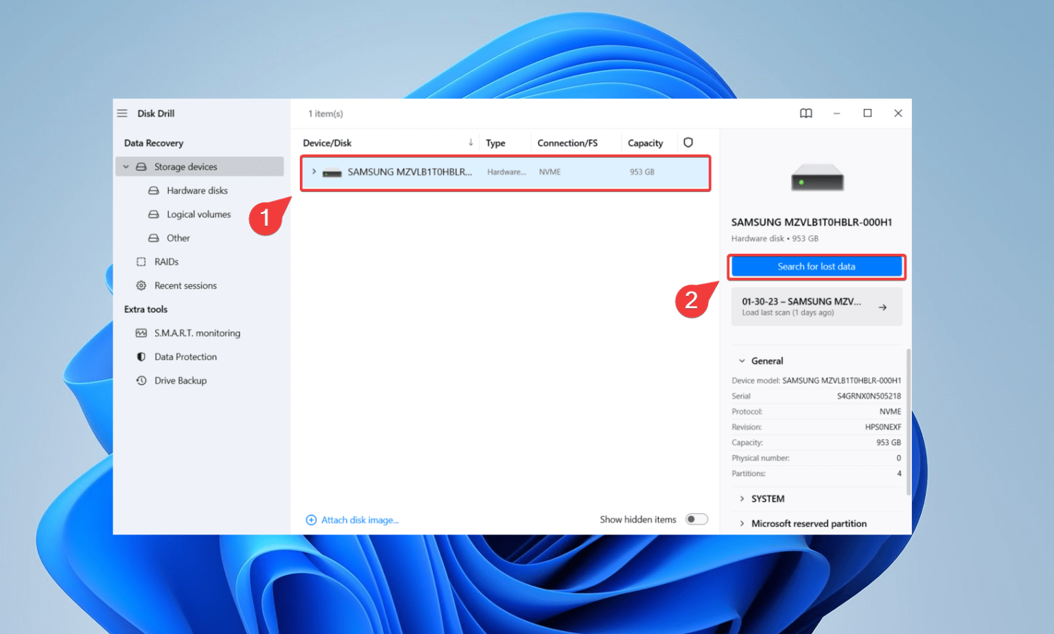Open the Data Protection tool
Image resolution: width=1054 pixels, height=634 pixels.
tap(185, 356)
